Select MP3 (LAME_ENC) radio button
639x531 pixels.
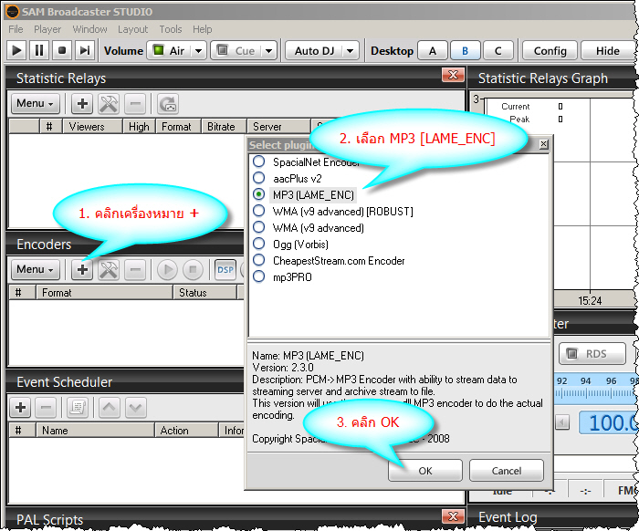pos(258,194)
